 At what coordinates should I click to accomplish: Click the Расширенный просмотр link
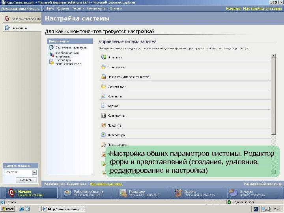pos(263,184)
